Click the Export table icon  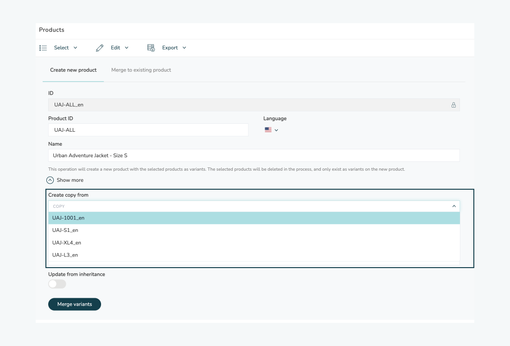point(151,48)
